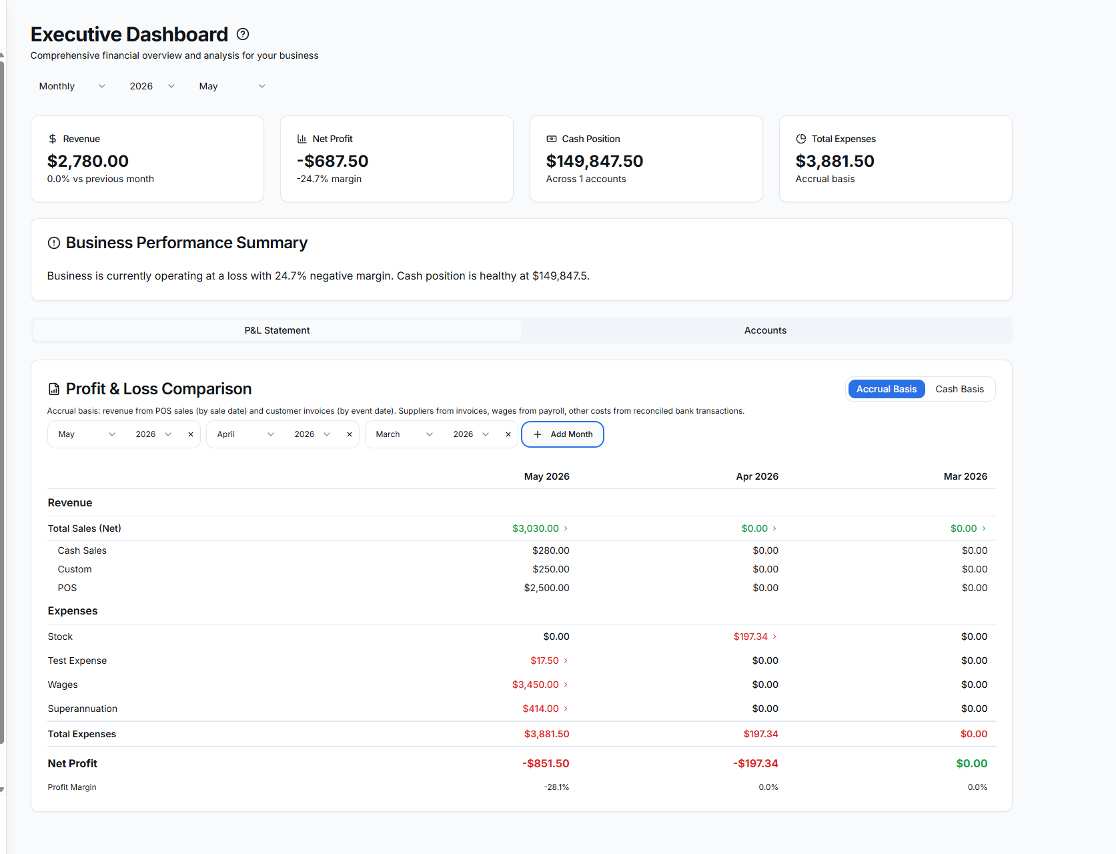
Task: Click the Wages row label
Action: tap(63, 685)
